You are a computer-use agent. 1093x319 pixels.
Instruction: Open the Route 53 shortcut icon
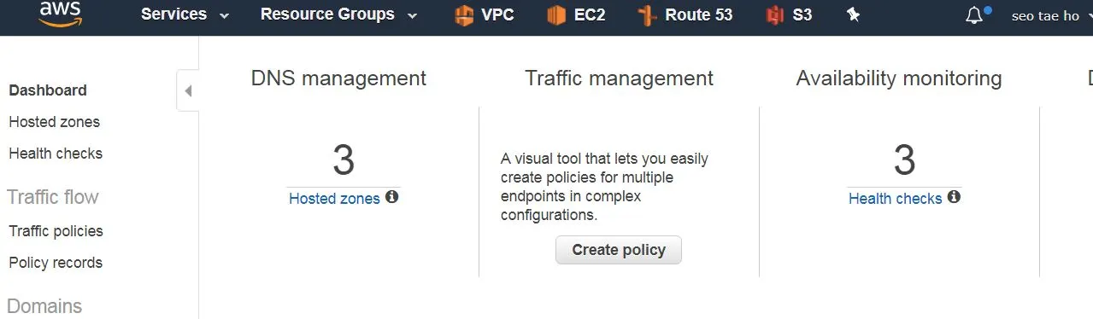coord(648,14)
